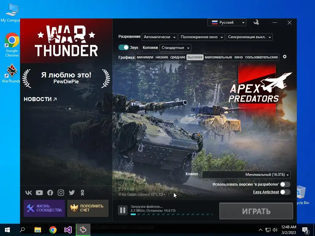
Task: Toggle the Easy Anticheat switch
Action: pyautogui.click(x=285, y=192)
